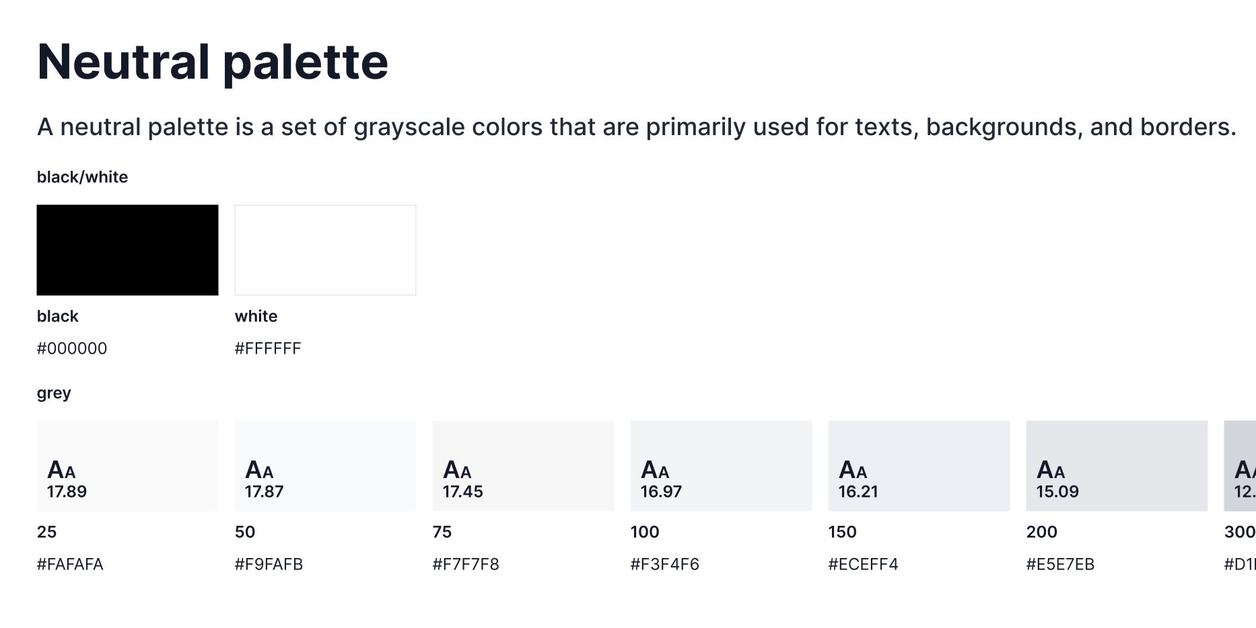1256x628 pixels.
Task: Select the grey 200 swatch
Action: point(1117,466)
